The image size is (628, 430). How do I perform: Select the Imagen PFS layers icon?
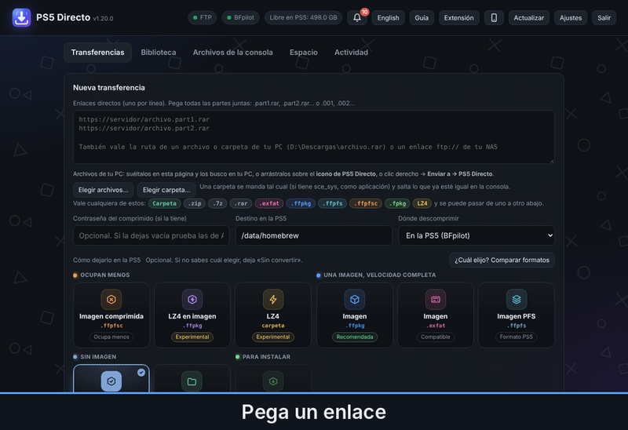(x=517, y=299)
